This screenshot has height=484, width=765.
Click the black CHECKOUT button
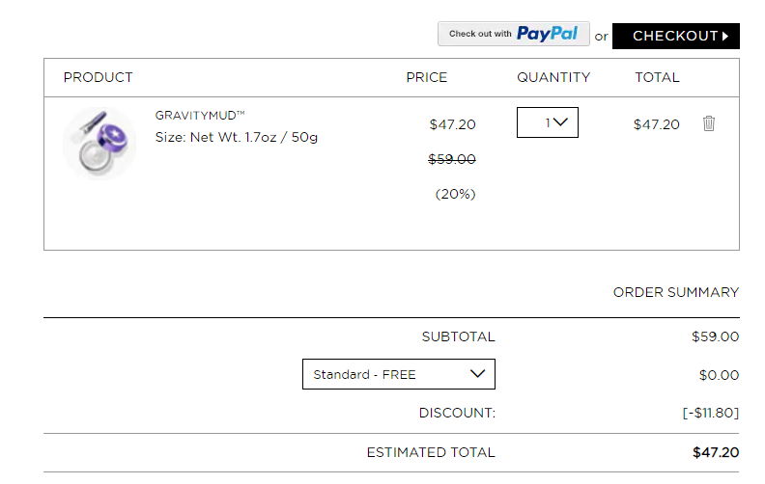point(676,36)
